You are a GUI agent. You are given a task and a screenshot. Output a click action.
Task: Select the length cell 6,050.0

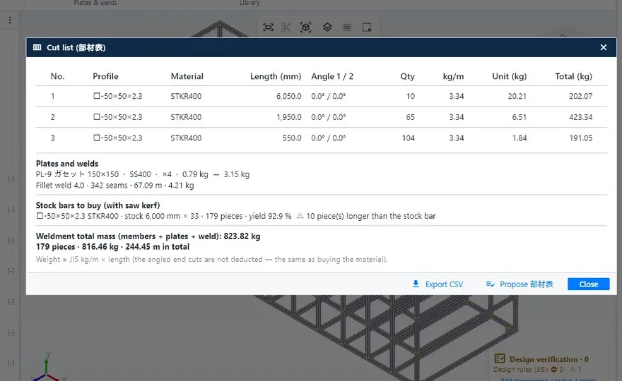(x=289, y=96)
